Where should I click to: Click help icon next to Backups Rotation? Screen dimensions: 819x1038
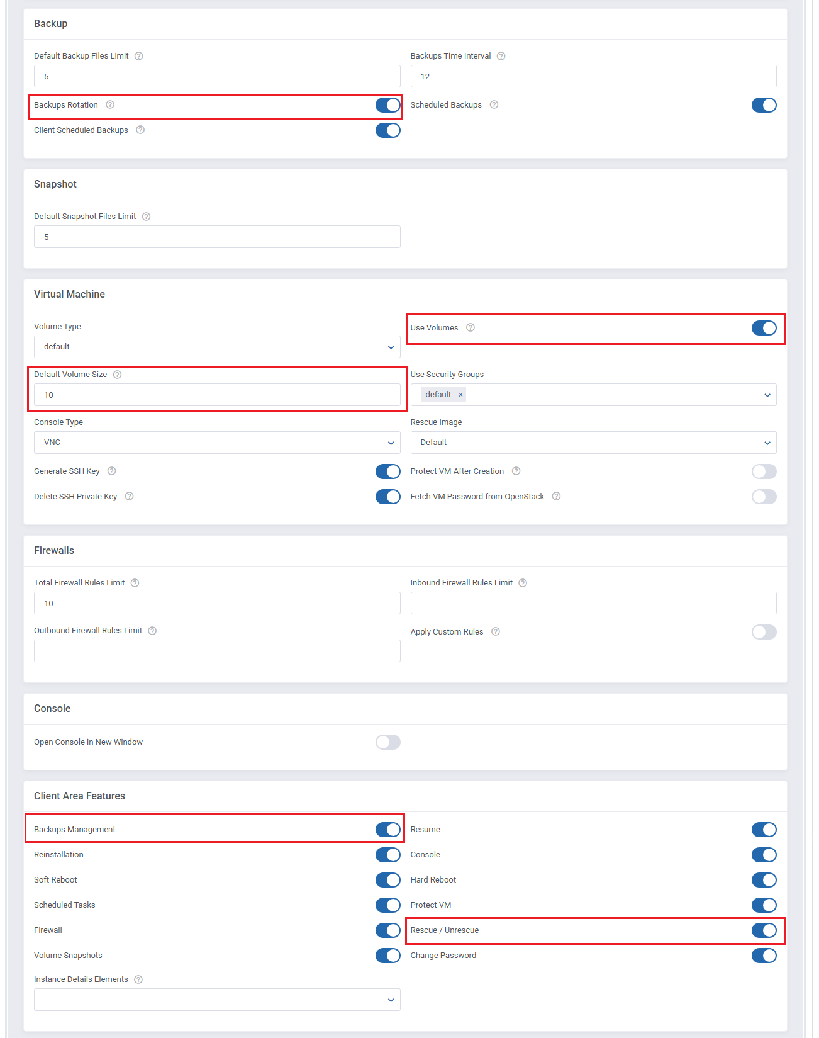click(x=110, y=105)
